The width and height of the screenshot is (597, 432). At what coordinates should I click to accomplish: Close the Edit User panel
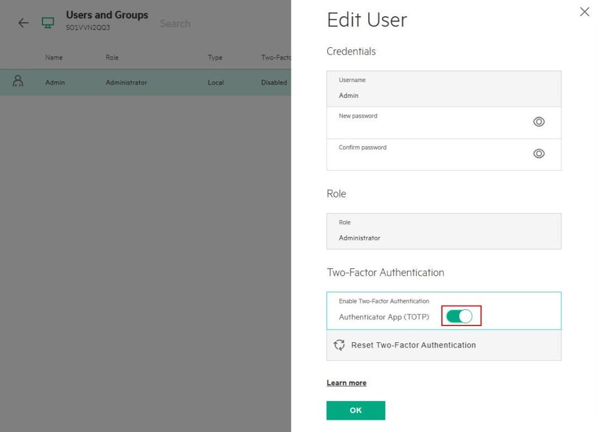tap(584, 12)
